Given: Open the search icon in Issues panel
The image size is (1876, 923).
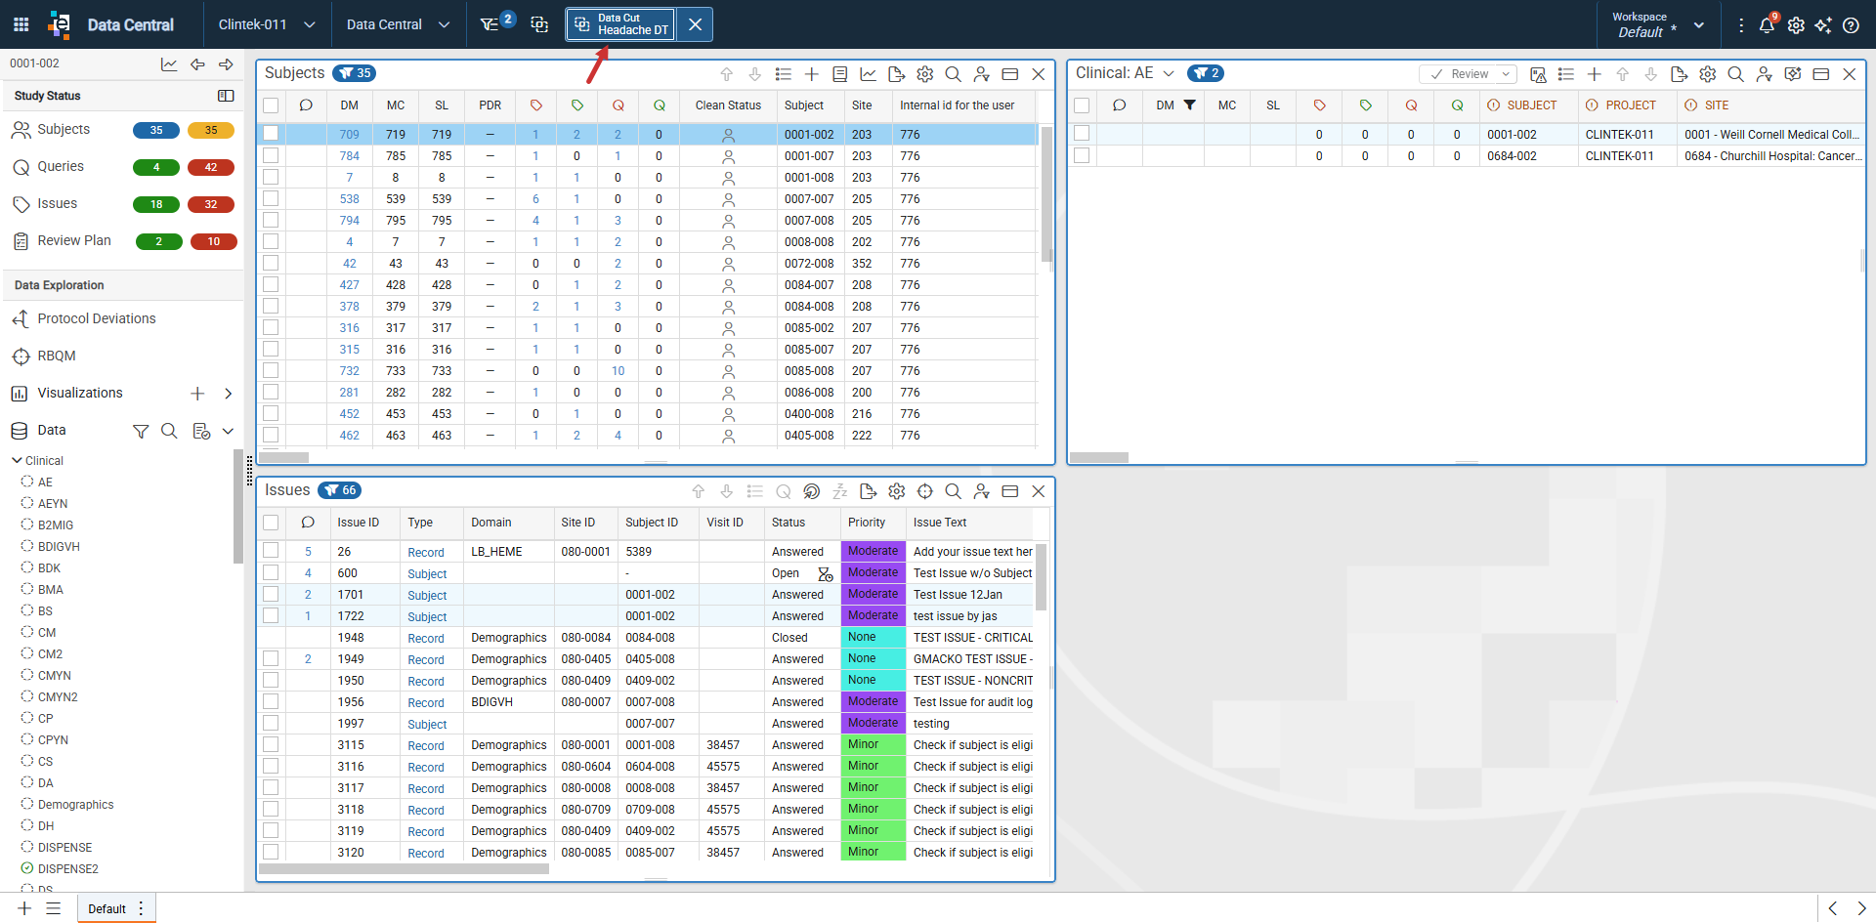Looking at the screenshot, I should click(x=954, y=491).
